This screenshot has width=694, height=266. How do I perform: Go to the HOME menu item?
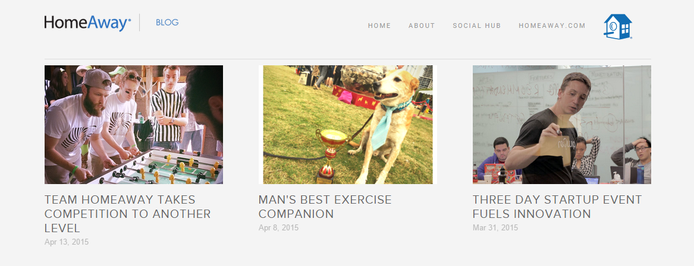[379, 26]
